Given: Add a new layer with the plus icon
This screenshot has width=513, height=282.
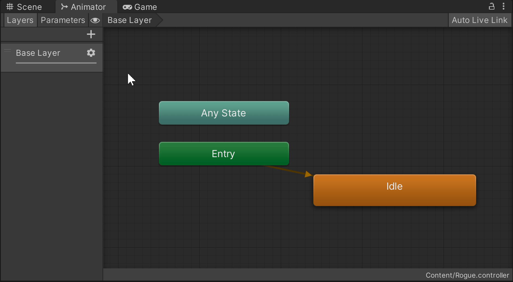Looking at the screenshot, I should point(91,34).
